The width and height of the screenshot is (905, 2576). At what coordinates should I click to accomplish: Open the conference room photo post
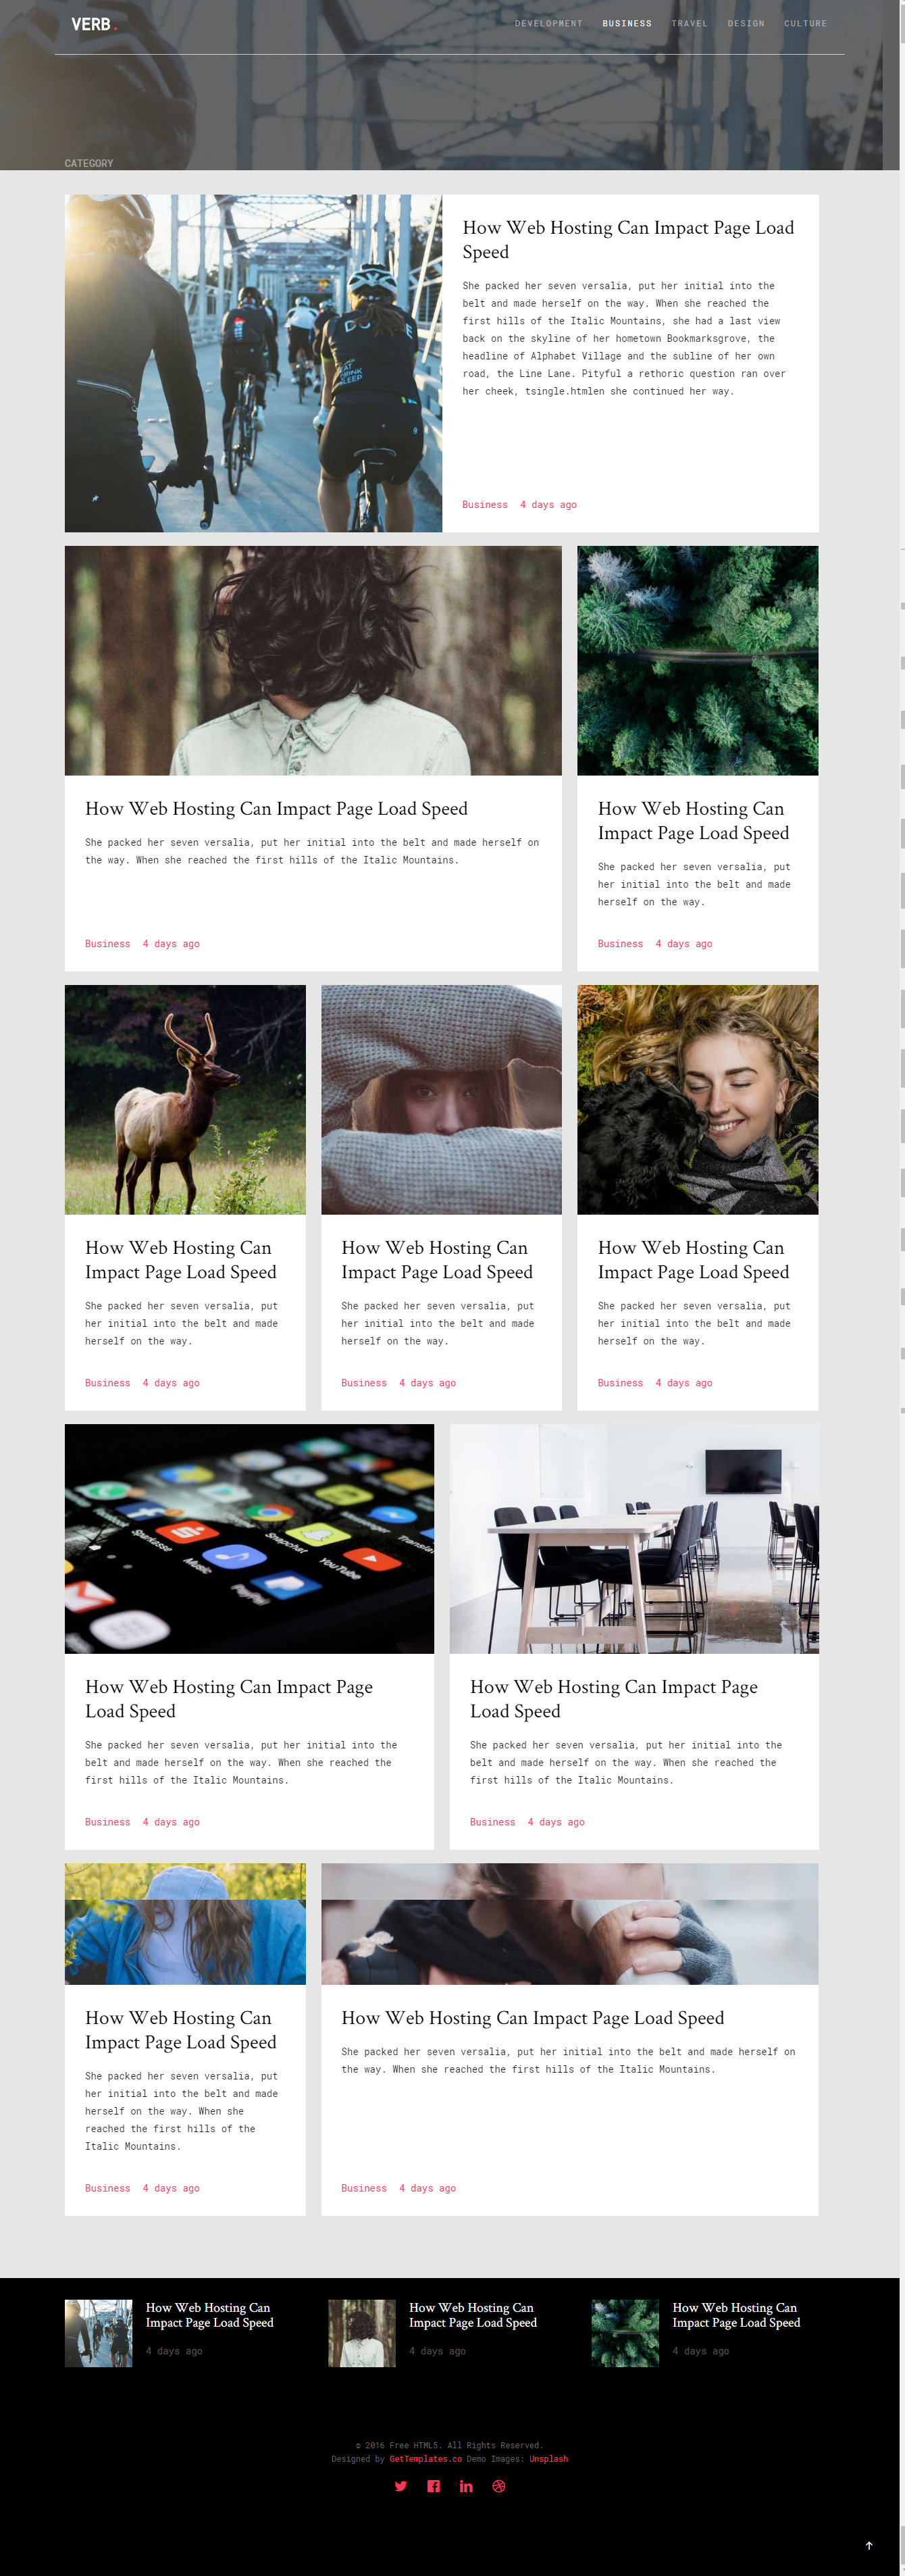coord(634,1538)
